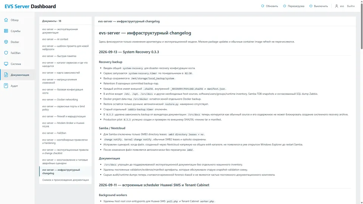Click the Система monitor icon
Viewport: 363px width, 204px height.
tap(6, 64)
